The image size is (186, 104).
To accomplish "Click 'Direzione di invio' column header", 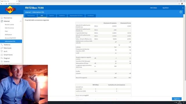I will [x=126, y=23].
